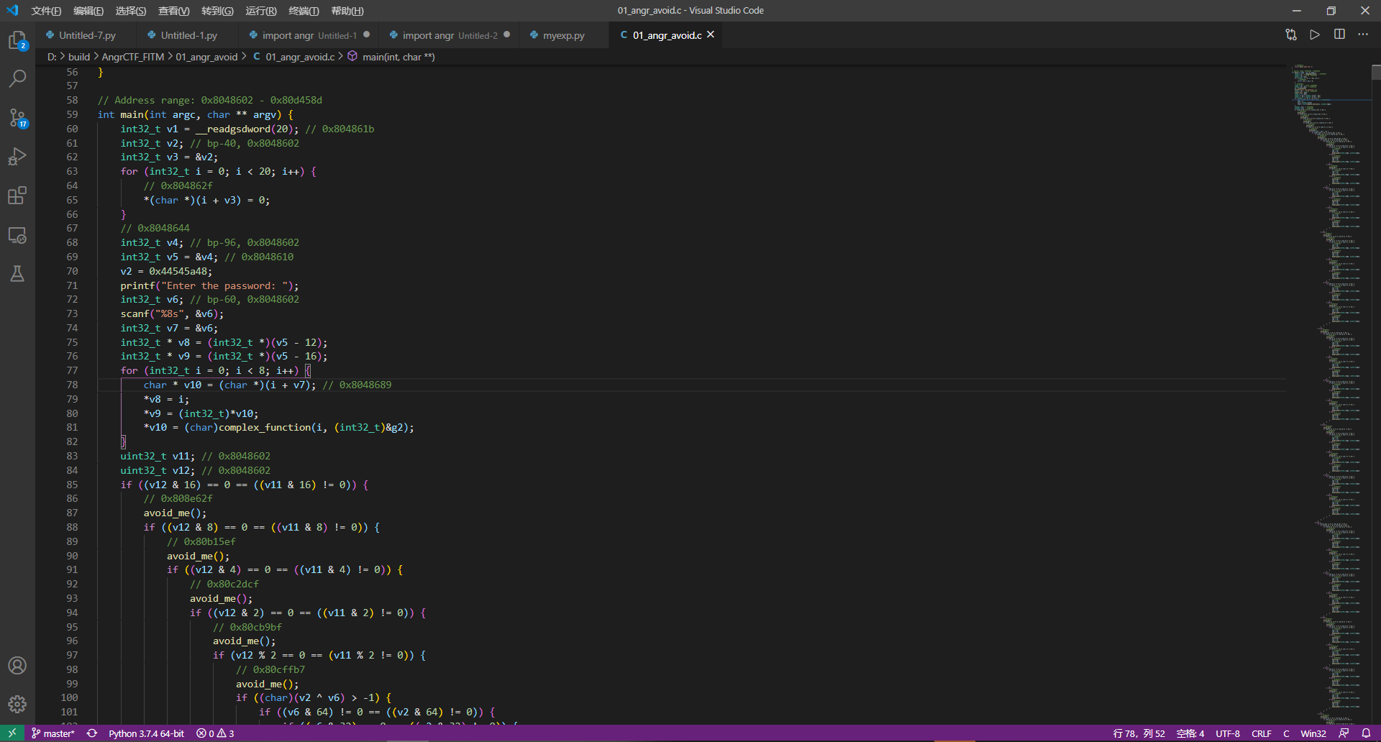Image resolution: width=1381 pixels, height=742 pixels.
Task: Open the Remote Explorer view
Action: (17, 235)
